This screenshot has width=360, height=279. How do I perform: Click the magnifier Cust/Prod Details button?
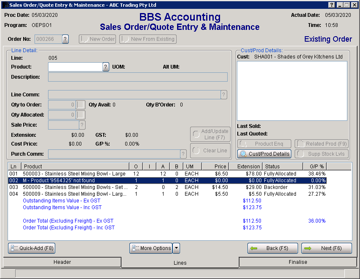tap(264, 154)
